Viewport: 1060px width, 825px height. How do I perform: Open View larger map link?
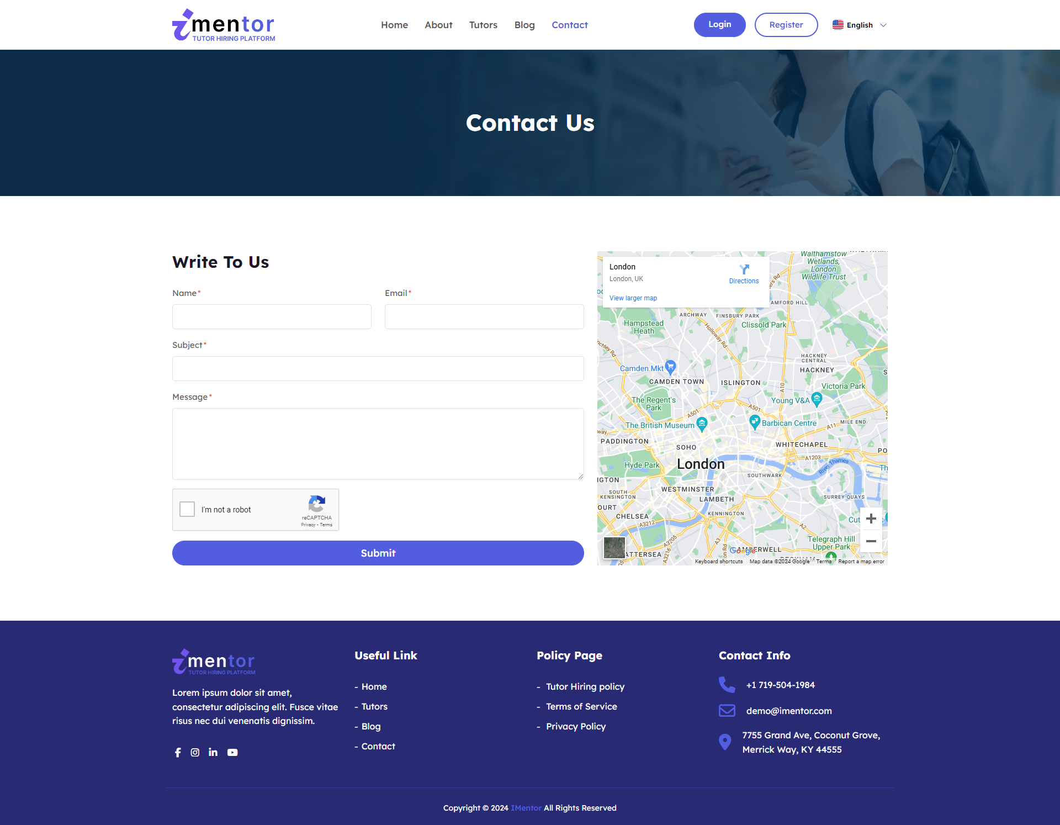click(x=633, y=298)
